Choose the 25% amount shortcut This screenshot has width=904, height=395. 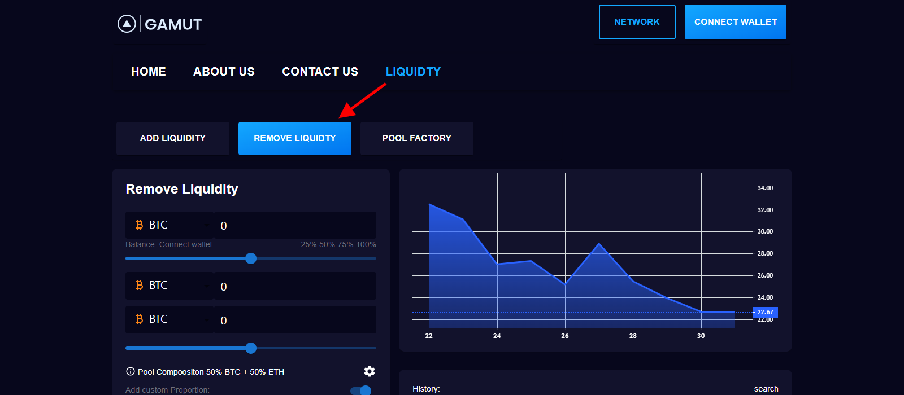308,244
